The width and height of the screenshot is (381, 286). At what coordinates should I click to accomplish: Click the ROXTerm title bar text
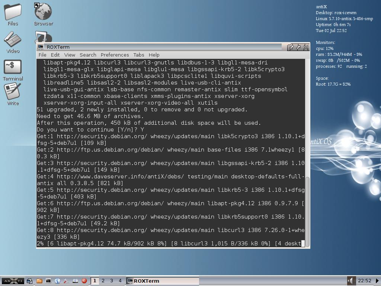[58, 47]
